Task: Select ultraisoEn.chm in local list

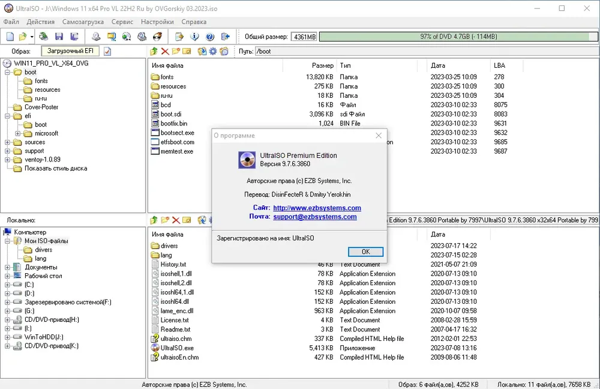Action: click(179, 357)
